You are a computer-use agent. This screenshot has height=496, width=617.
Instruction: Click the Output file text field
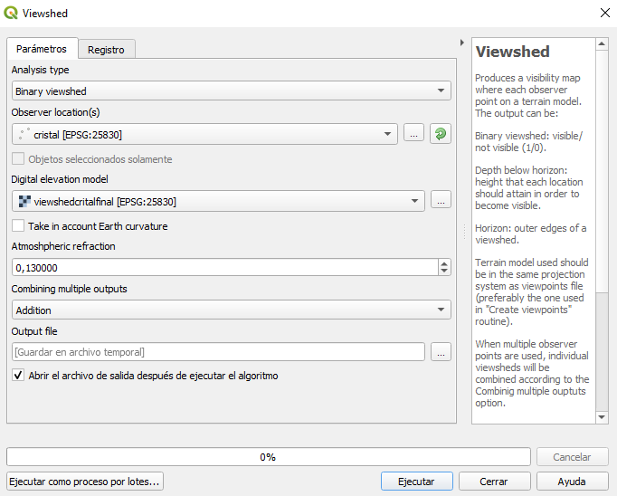coord(218,352)
